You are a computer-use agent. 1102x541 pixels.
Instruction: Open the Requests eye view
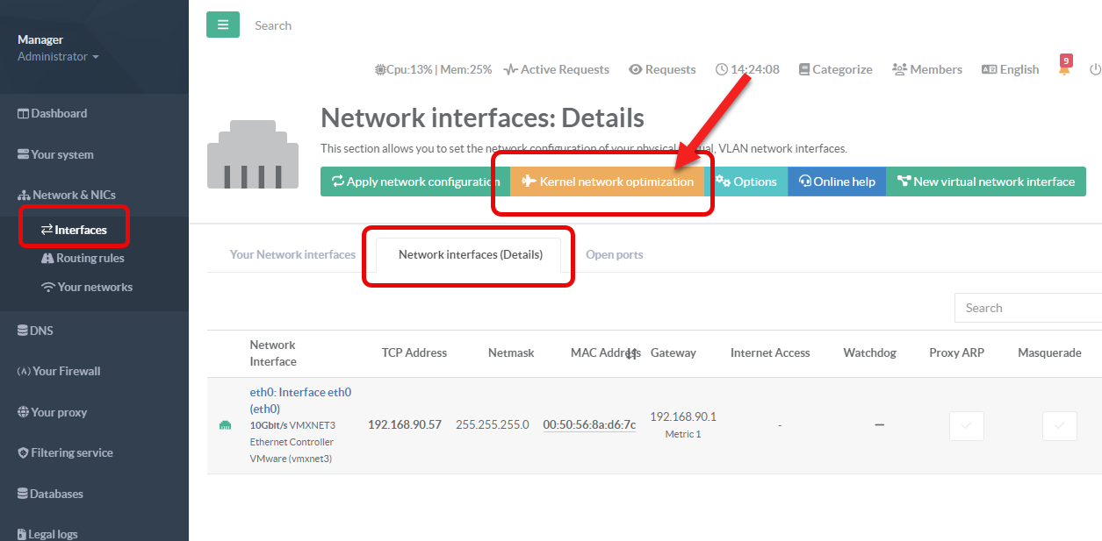662,69
